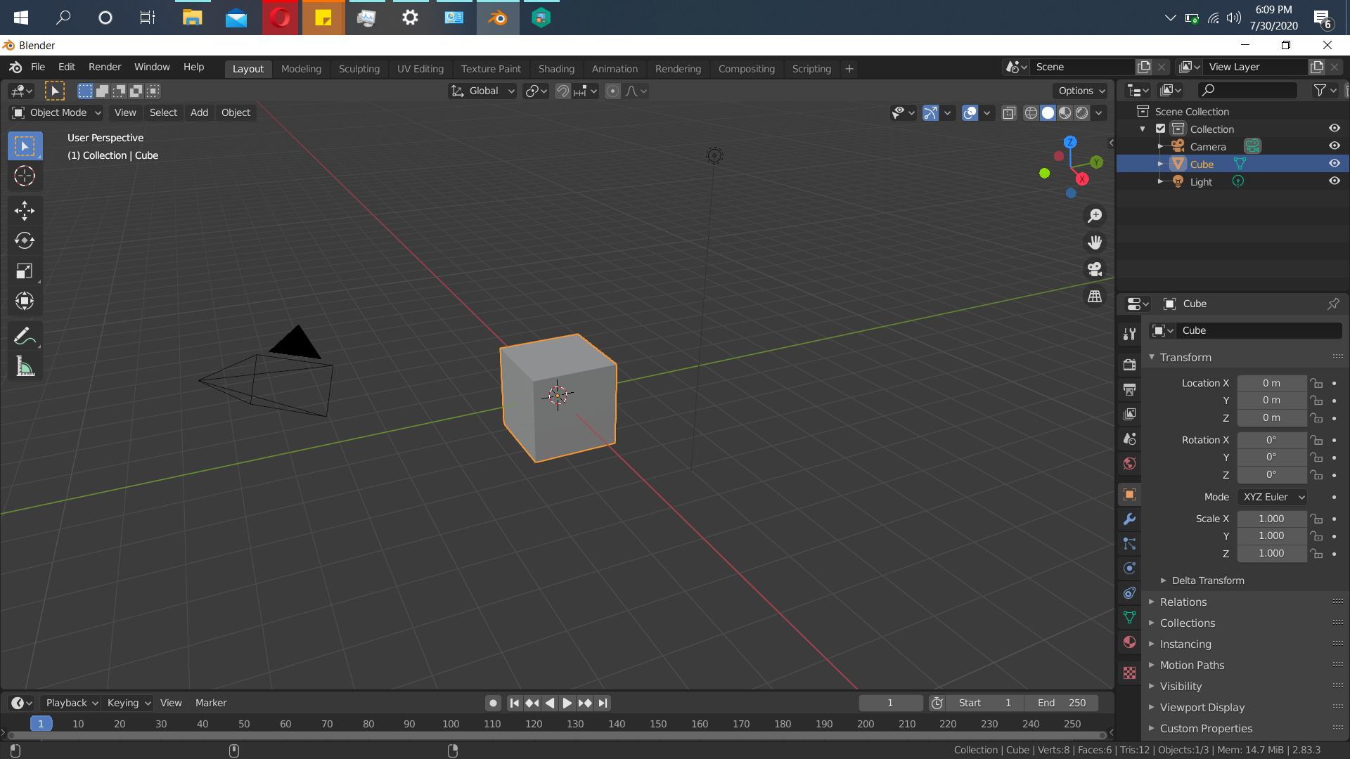Select the Scale tool
Screen dimensions: 1350x759
click(25, 271)
